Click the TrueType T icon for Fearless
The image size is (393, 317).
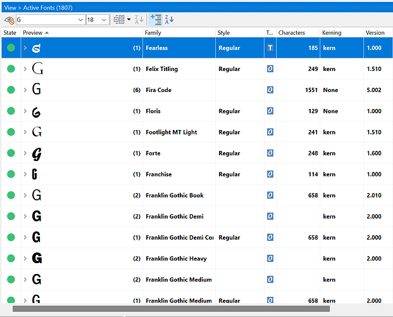[x=270, y=48]
